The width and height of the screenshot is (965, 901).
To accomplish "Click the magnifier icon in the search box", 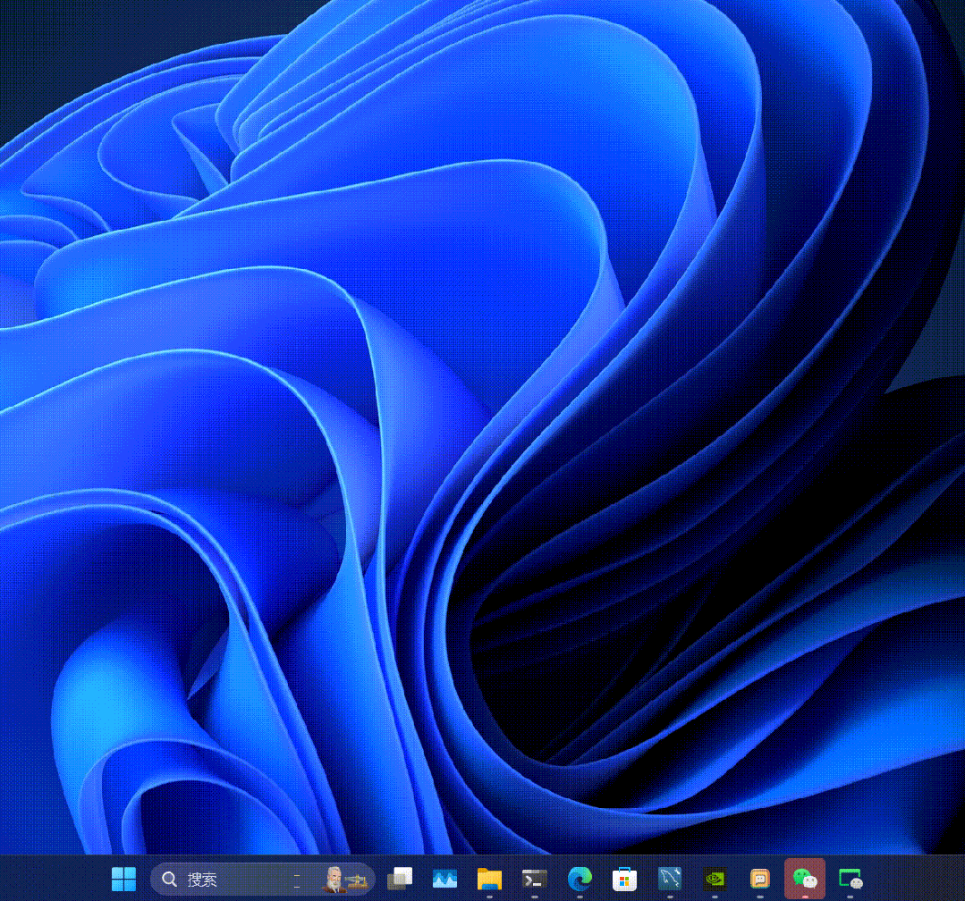I will click(169, 880).
